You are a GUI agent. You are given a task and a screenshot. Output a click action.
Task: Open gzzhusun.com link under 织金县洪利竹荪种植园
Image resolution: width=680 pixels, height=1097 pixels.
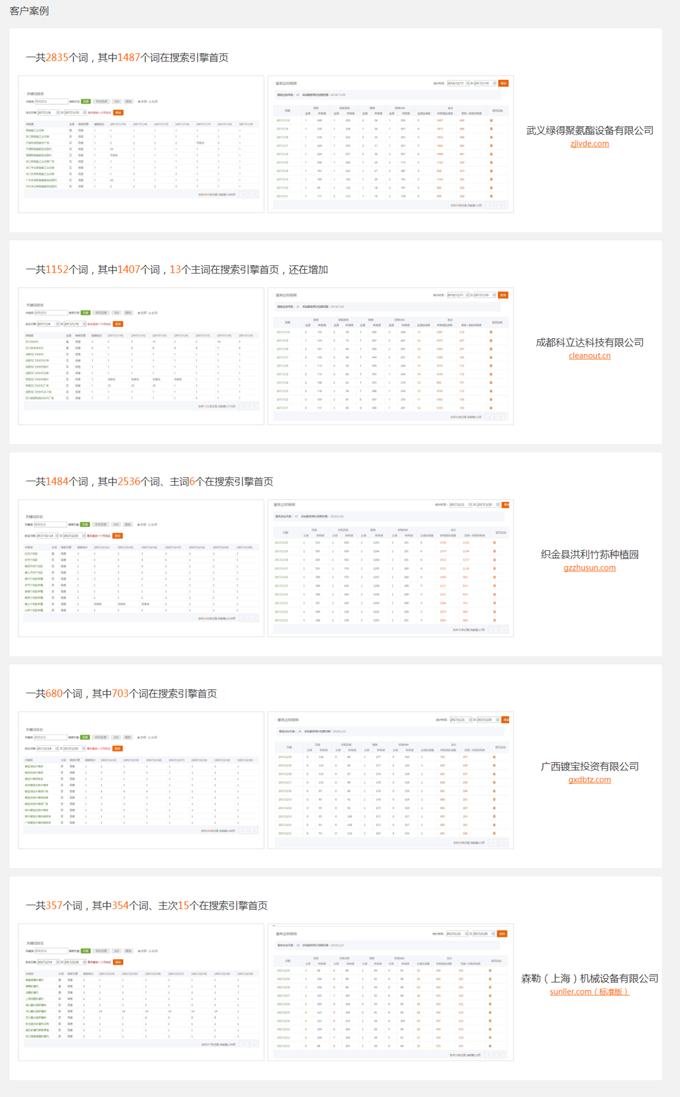tap(589, 568)
